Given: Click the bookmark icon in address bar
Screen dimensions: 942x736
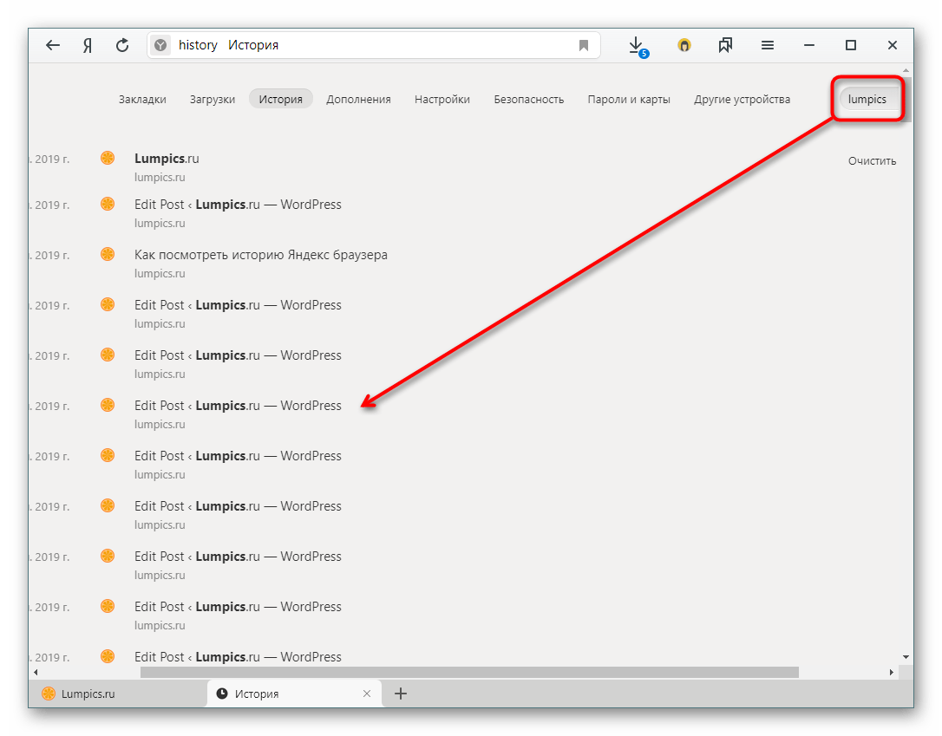Looking at the screenshot, I should 584,45.
